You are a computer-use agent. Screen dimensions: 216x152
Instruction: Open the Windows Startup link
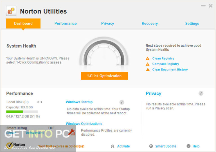(79, 102)
